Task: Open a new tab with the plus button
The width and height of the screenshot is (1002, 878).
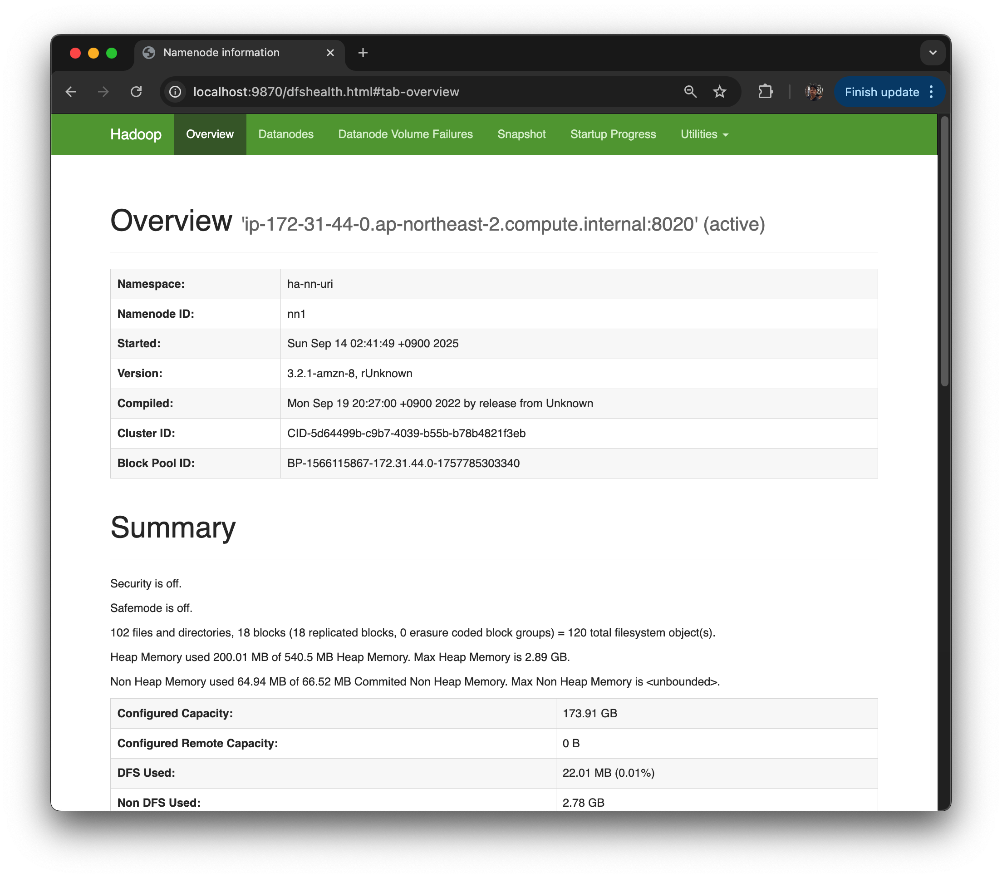Action: [363, 53]
